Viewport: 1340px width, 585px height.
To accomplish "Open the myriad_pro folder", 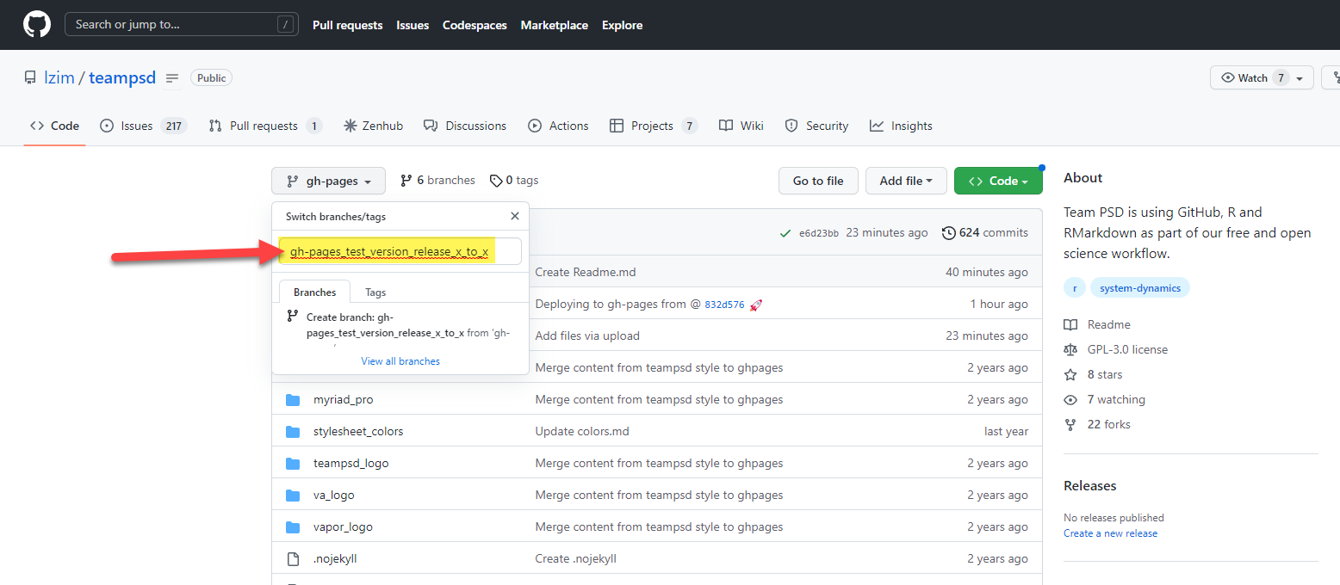I will (x=343, y=399).
